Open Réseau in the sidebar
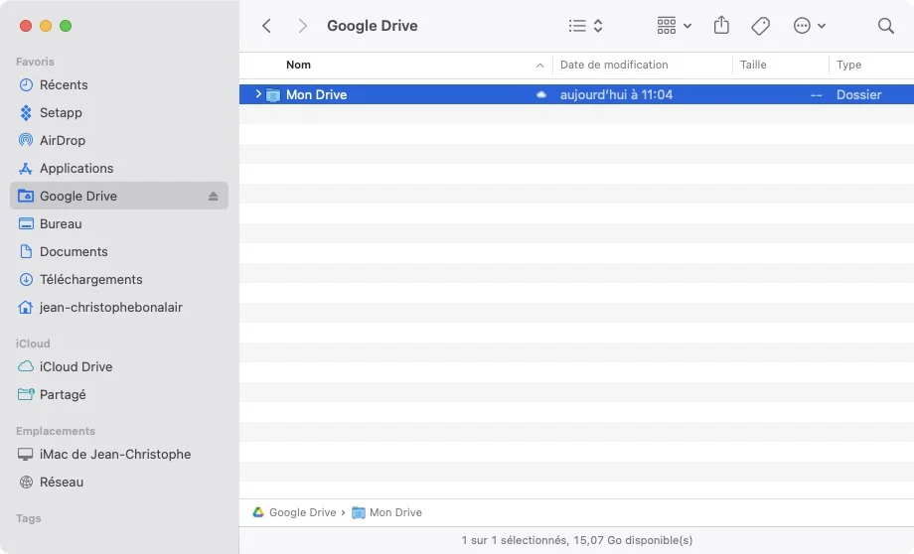This screenshot has height=554, width=914. click(119, 482)
